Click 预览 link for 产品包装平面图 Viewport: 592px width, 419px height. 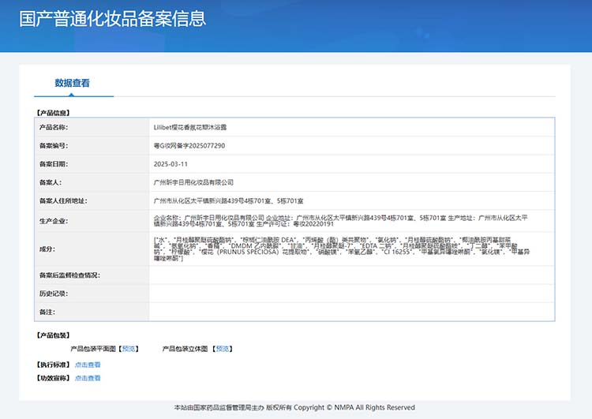(x=129, y=349)
